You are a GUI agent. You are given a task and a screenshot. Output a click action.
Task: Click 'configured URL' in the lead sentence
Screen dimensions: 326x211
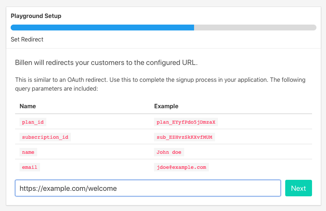click(x=173, y=63)
